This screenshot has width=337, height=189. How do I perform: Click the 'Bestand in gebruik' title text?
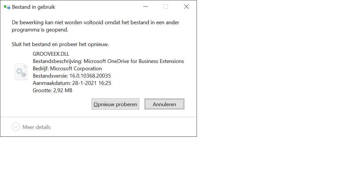34,7
